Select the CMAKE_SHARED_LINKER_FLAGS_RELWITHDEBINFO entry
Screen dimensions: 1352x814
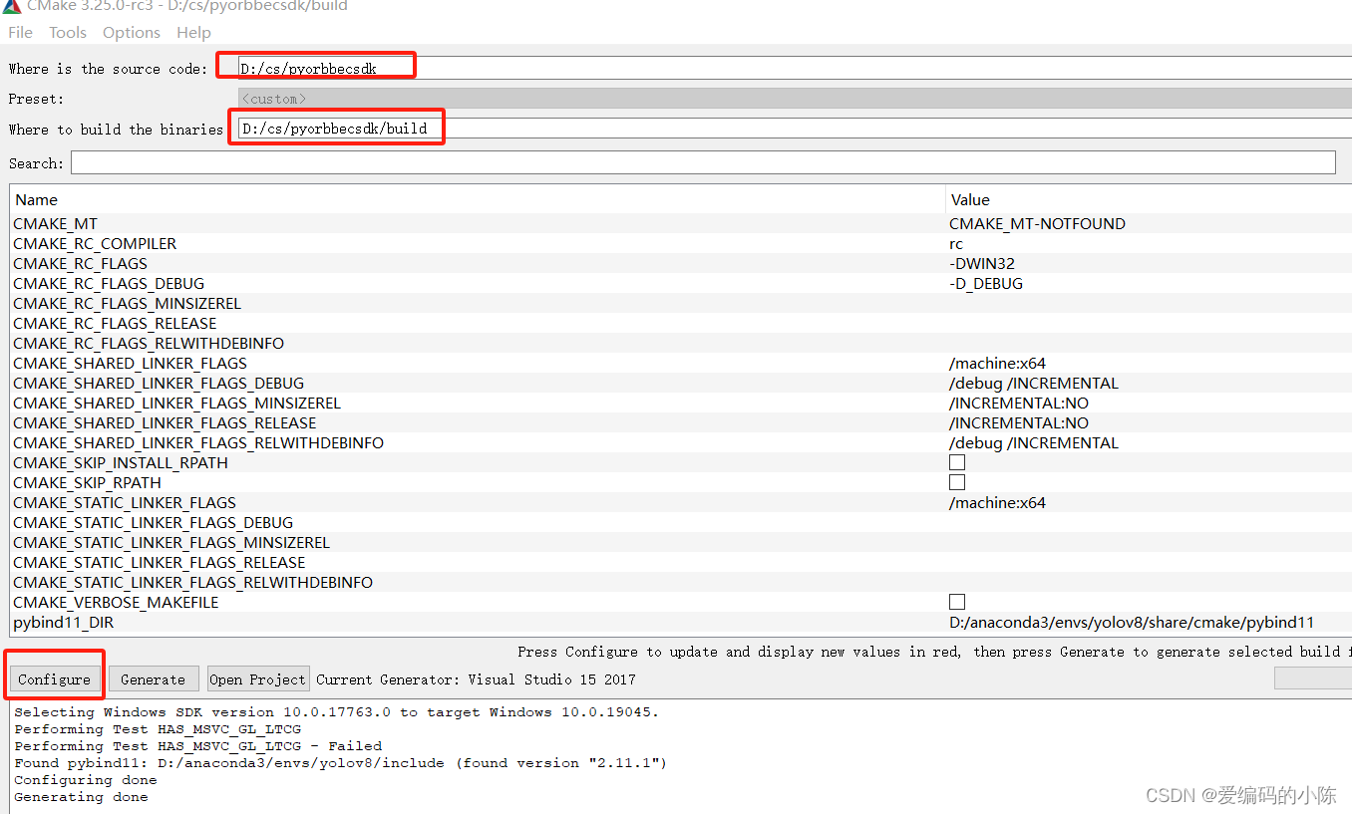(x=198, y=442)
